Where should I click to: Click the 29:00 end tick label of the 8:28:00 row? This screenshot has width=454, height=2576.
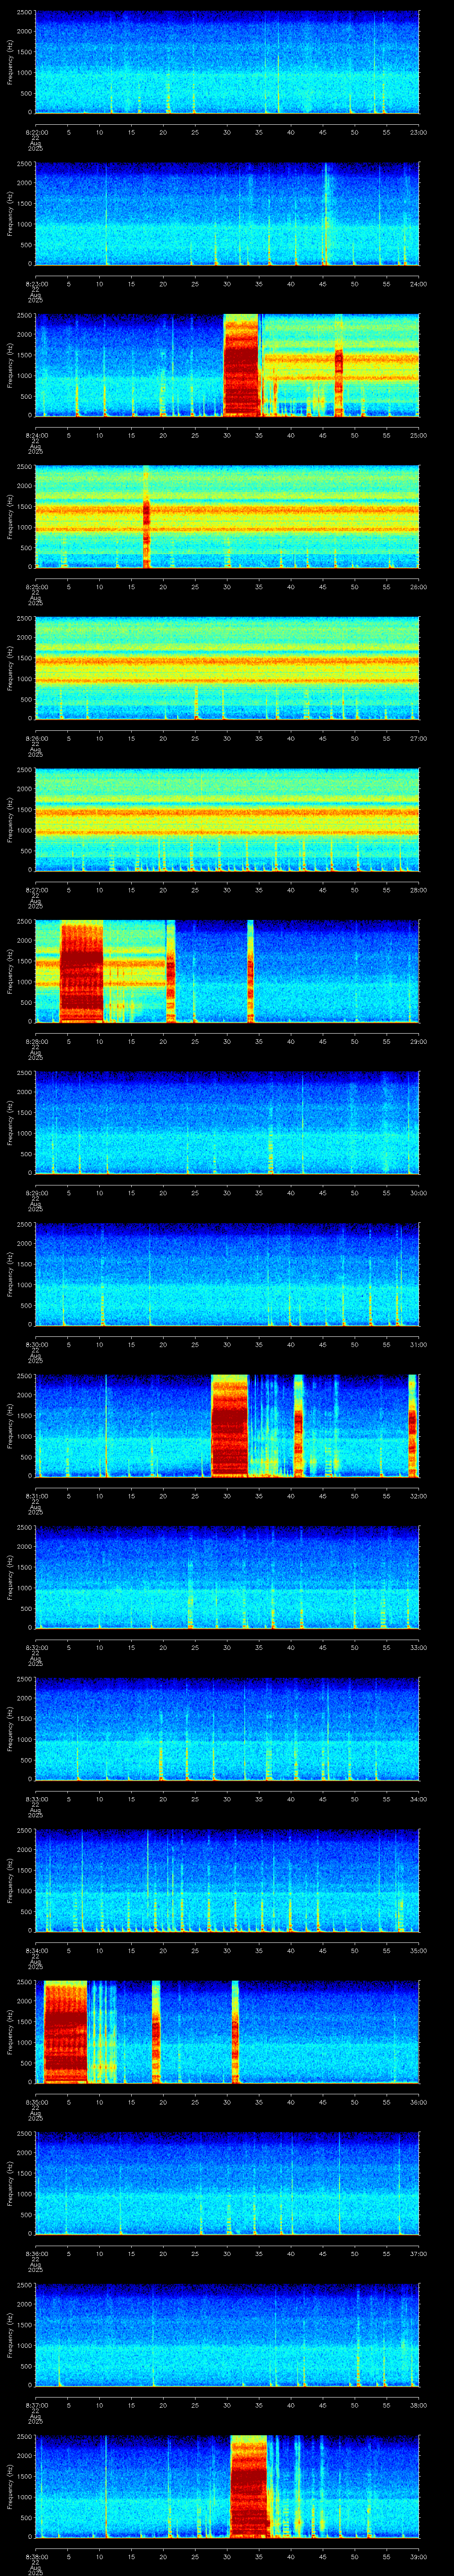click(x=419, y=1041)
